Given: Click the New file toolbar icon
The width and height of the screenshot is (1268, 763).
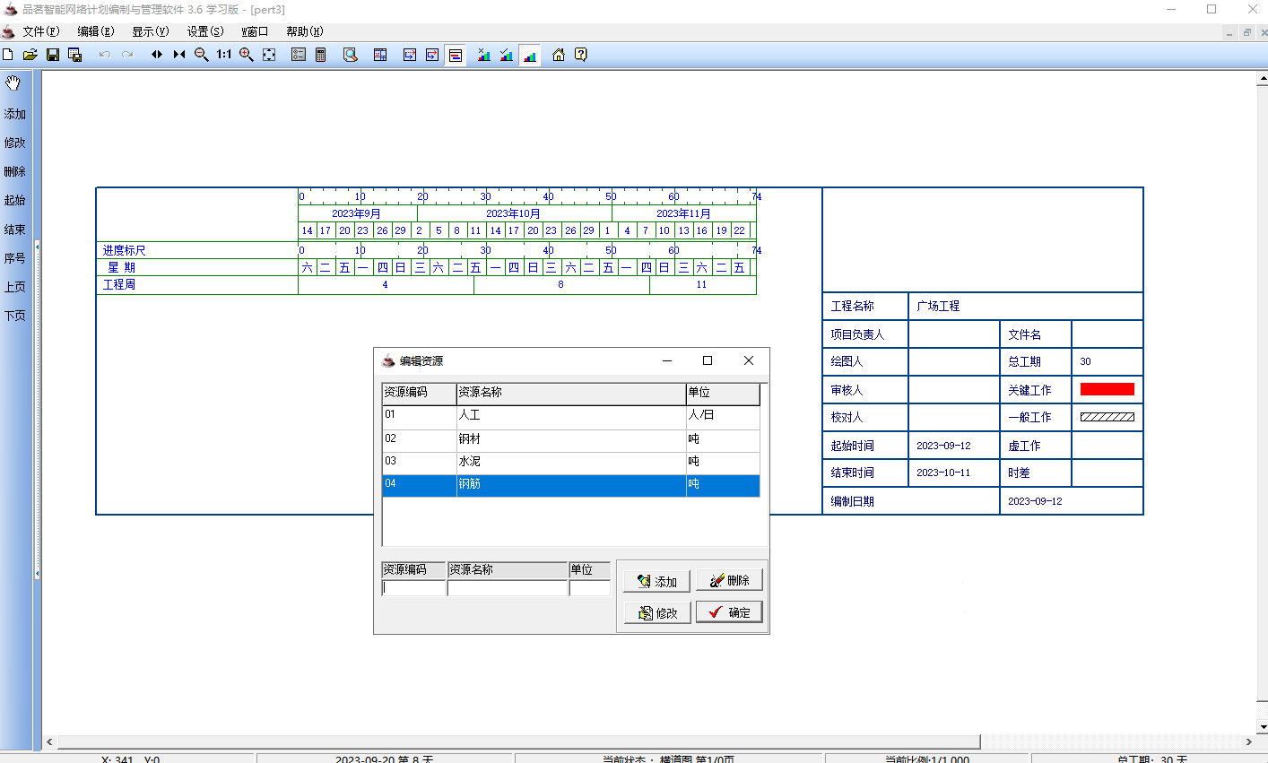Looking at the screenshot, I should (8, 55).
